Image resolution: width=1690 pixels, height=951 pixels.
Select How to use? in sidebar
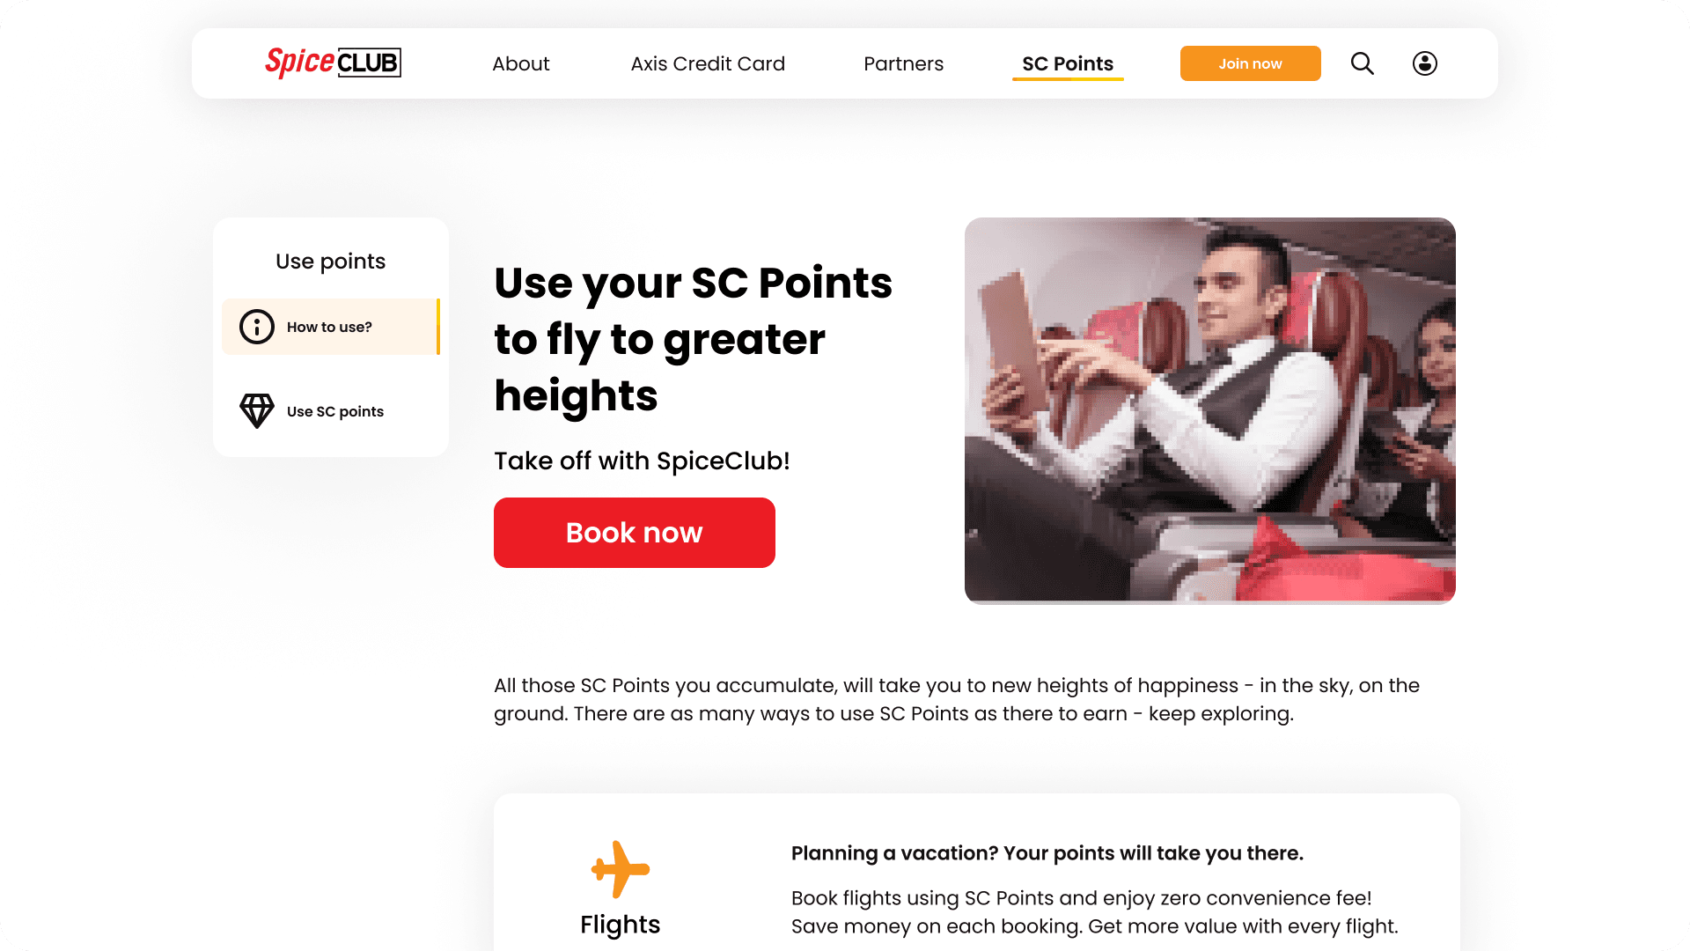point(331,327)
